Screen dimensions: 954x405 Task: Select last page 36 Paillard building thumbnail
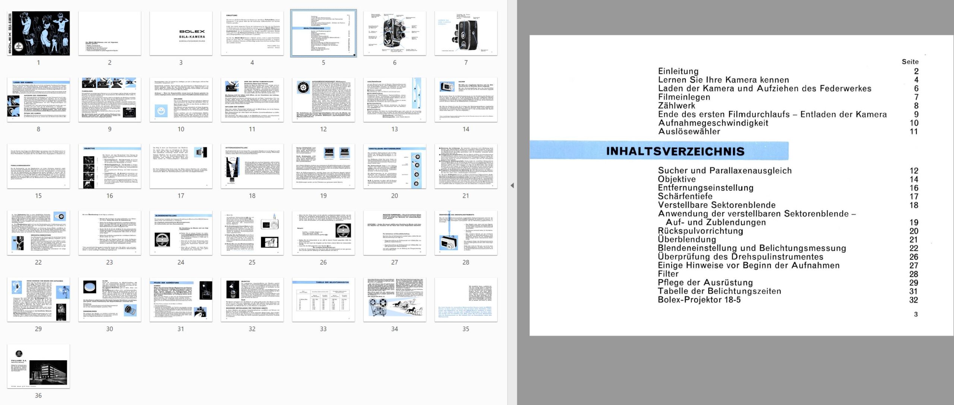38,366
